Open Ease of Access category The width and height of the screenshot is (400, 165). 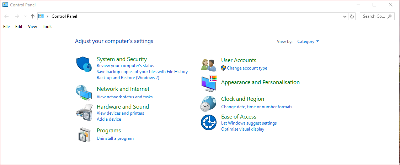pyautogui.click(x=239, y=117)
